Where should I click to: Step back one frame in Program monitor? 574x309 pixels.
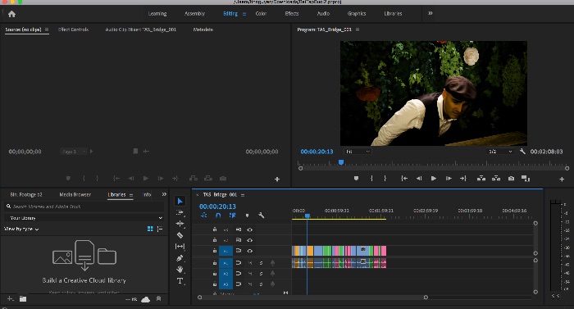(419, 179)
